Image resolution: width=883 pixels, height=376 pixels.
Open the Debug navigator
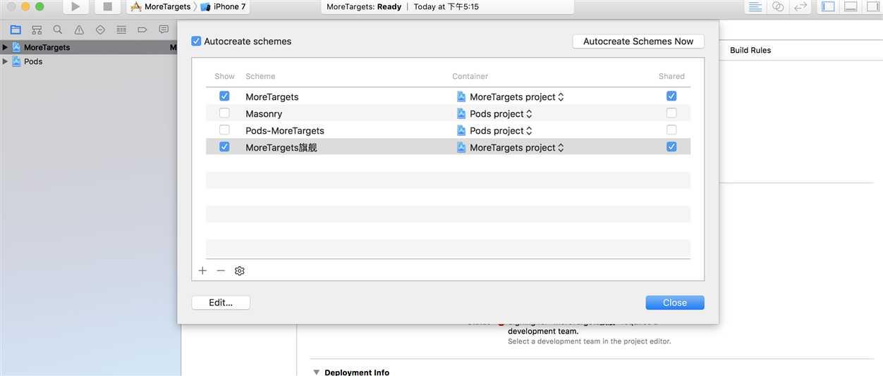coord(121,30)
